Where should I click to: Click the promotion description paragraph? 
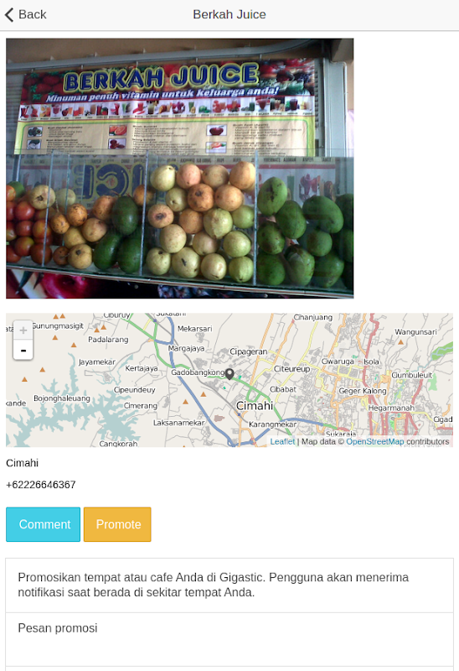click(x=214, y=585)
